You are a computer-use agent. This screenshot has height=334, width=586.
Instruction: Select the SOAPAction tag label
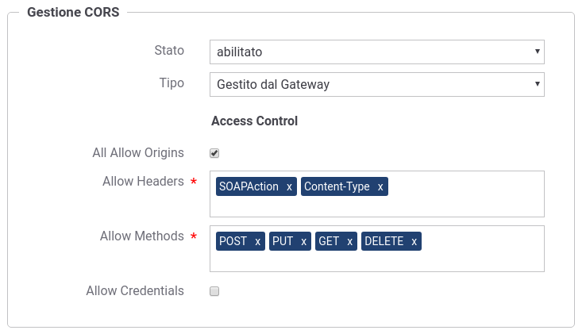point(249,186)
